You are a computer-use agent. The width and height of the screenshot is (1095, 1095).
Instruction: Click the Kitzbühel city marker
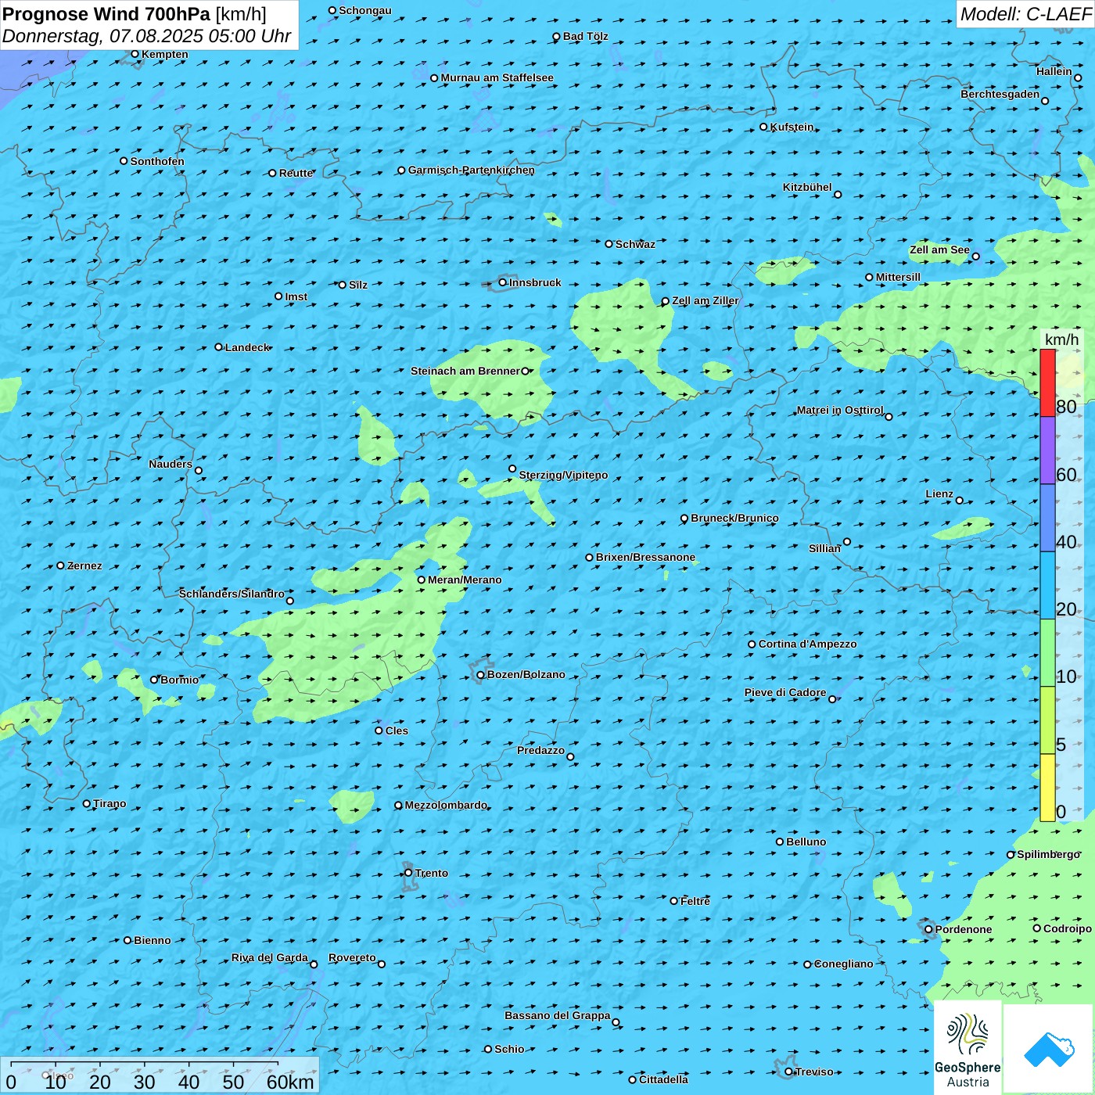coord(838,195)
